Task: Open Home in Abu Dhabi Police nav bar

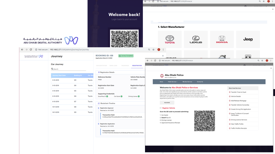Action: click(x=161, y=82)
